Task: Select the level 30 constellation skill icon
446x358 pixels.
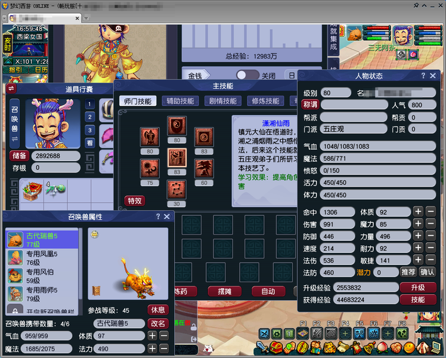Action: point(176,190)
